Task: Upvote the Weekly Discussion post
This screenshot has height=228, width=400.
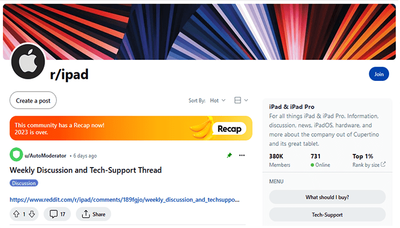Action: [16, 214]
